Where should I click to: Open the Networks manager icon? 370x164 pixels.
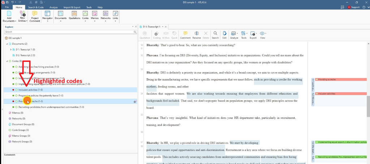[106, 13]
